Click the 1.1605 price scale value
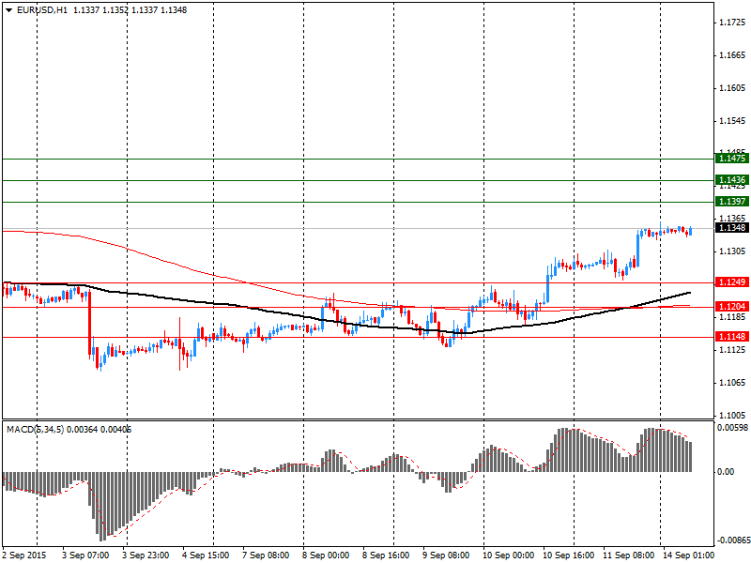751x563 pixels. coord(732,88)
